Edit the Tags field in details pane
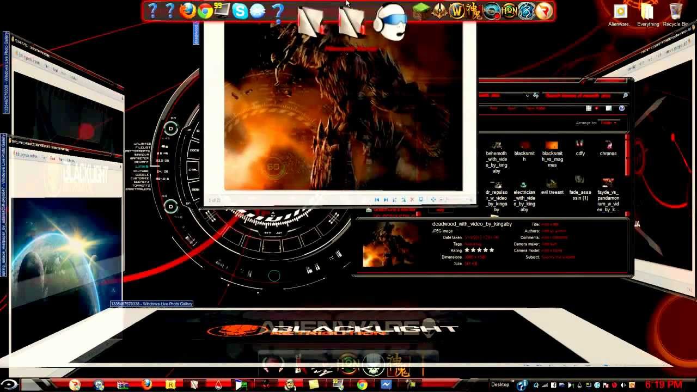Screen dimensions: 697x392 pyautogui.click(x=473, y=244)
